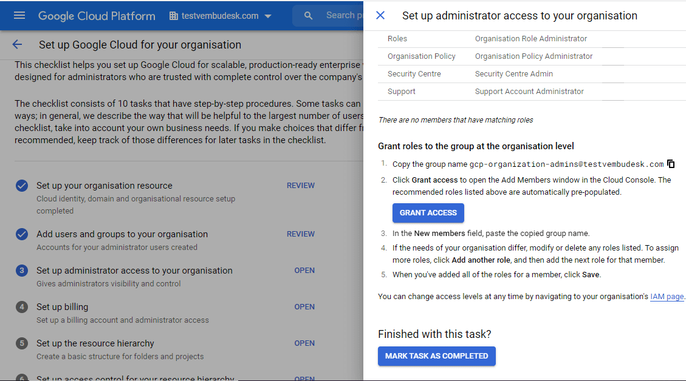Click the step 5 resource hierarchy badge
Screen dimensions: 686x381
click(22, 343)
